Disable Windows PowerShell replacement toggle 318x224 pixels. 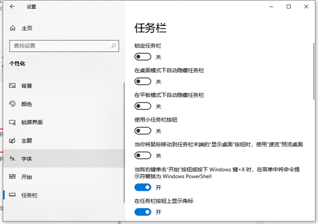pyautogui.click(x=143, y=187)
